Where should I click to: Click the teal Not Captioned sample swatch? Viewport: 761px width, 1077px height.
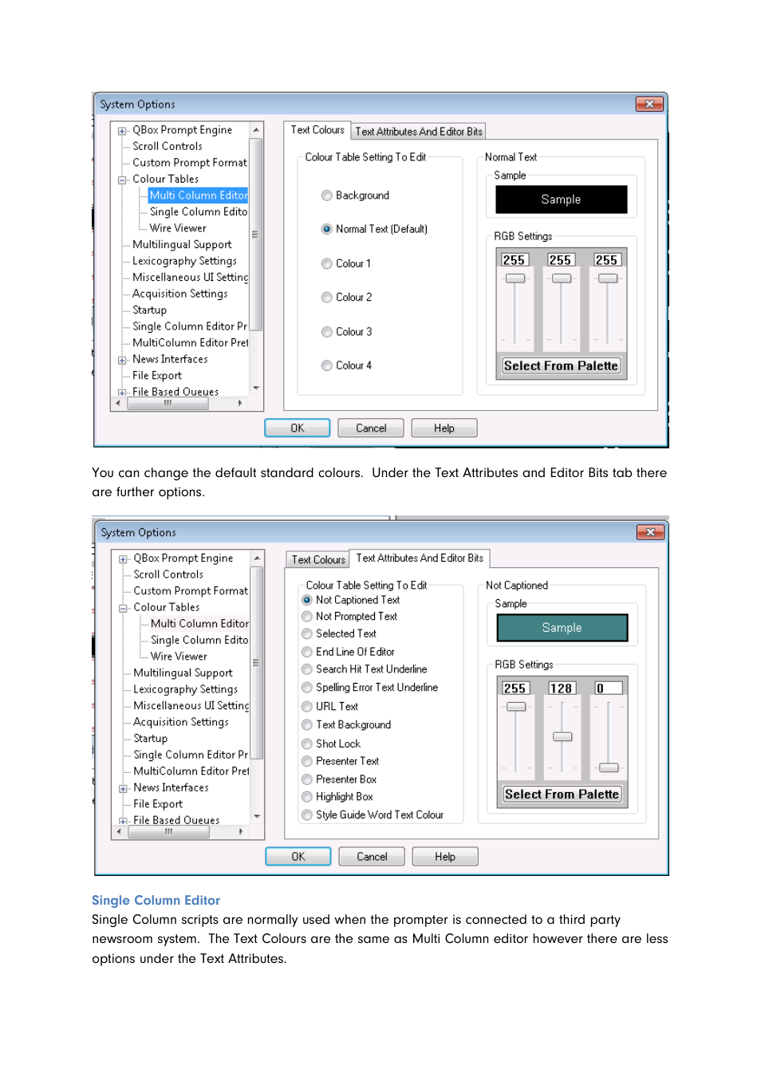pyautogui.click(x=562, y=628)
